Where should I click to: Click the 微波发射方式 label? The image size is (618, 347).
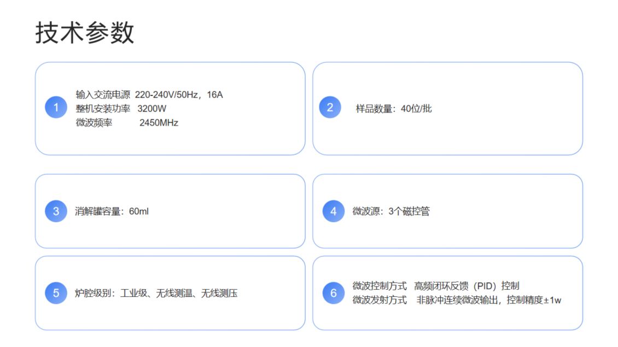pos(380,300)
